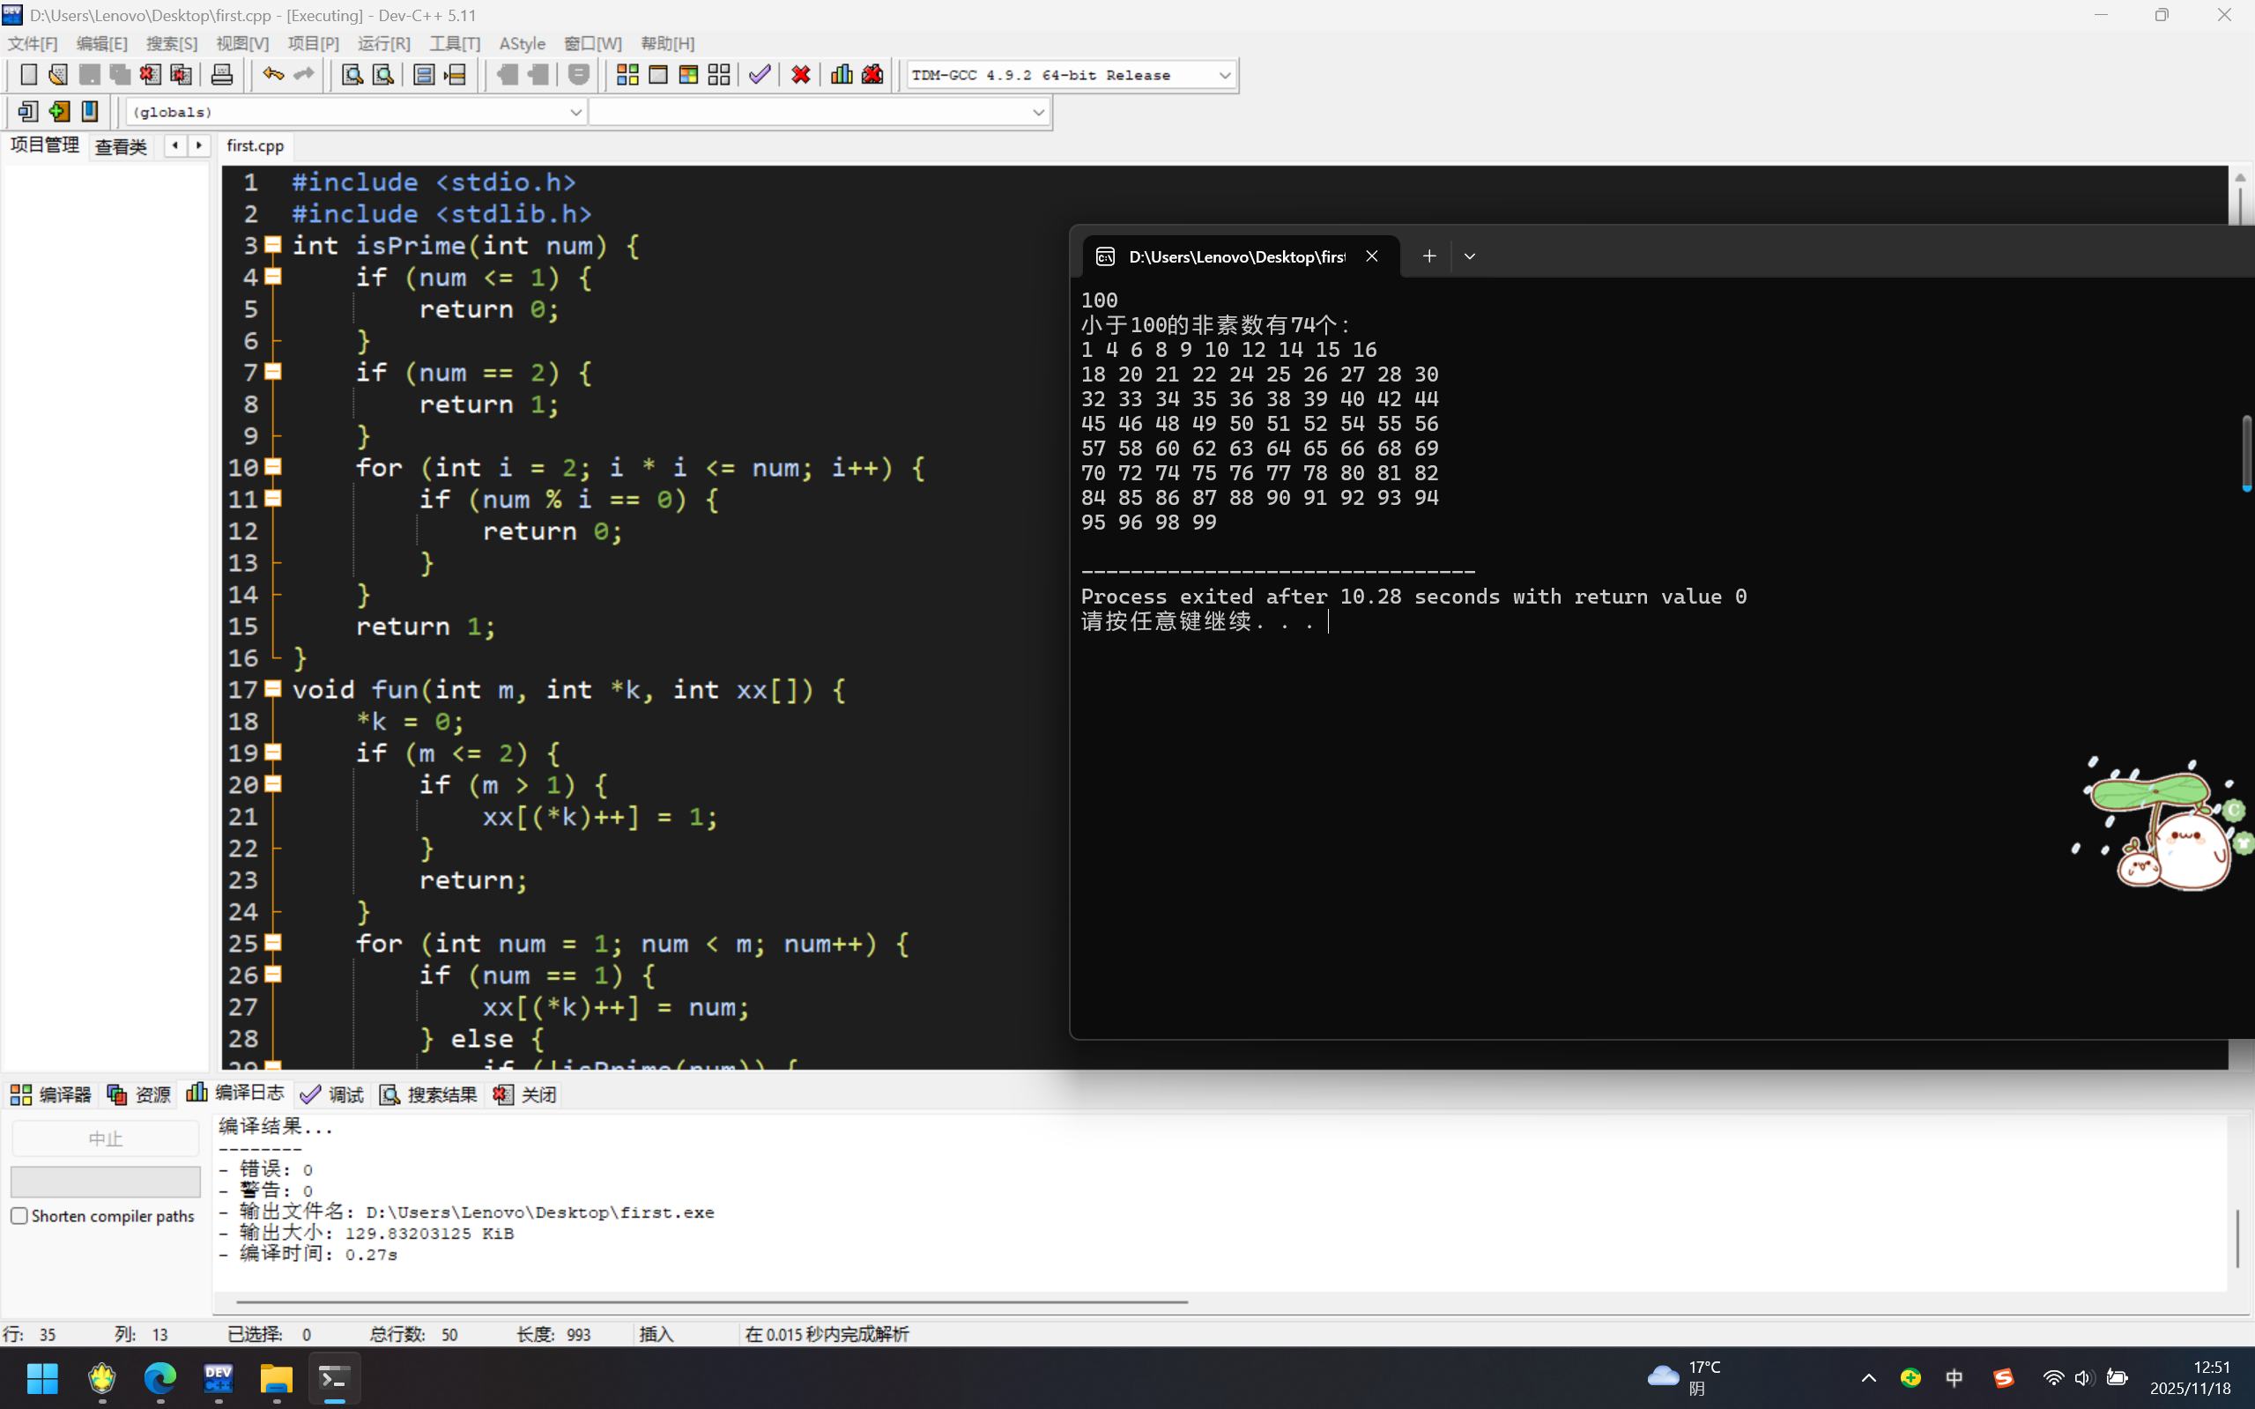This screenshot has height=1409, width=2255.
Task: Switch to the 查看类 side tab
Action: point(120,146)
